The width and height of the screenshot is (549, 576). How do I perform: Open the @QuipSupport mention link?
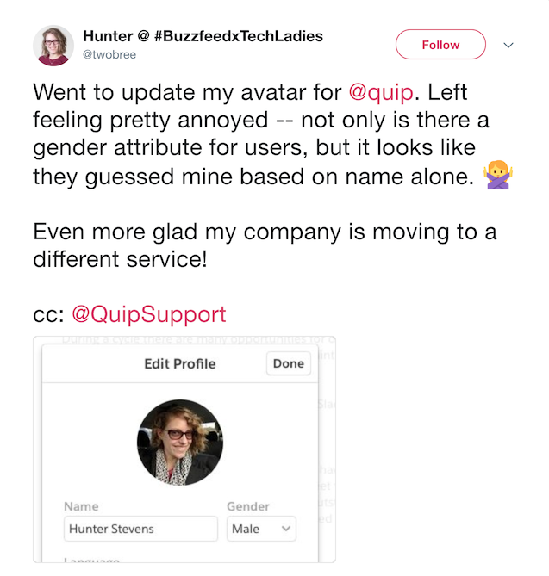[x=148, y=314]
